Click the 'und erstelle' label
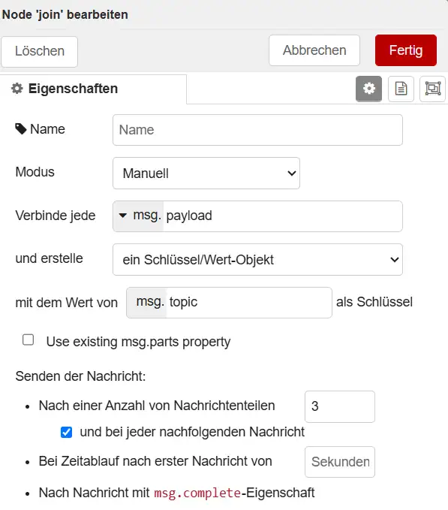Image resolution: width=448 pixels, height=510 pixels. click(49, 258)
